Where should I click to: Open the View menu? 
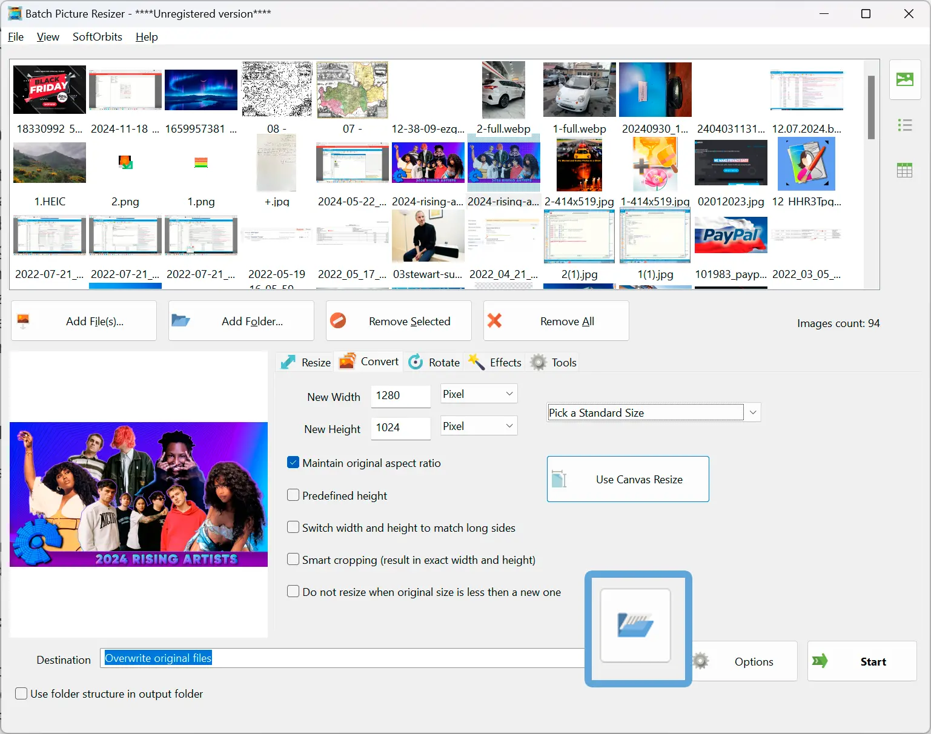pos(48,37)
